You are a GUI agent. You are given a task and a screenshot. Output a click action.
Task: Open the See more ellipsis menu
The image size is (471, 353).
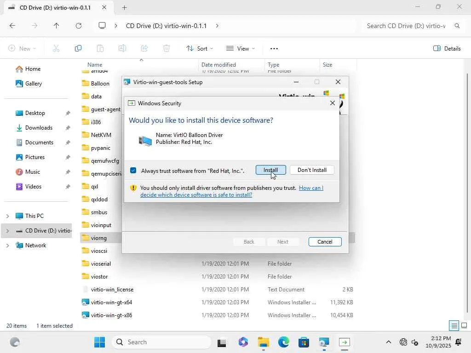(x=274, y=48)
